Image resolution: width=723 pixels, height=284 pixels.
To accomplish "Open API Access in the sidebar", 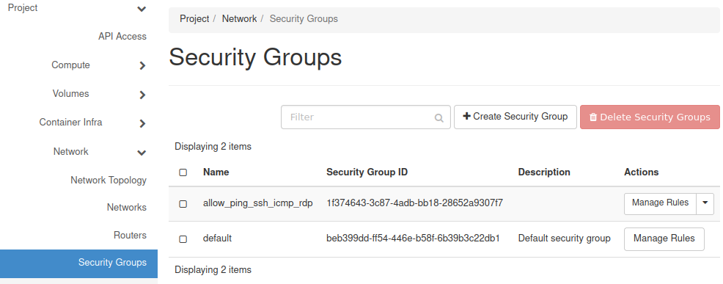I will (x=122, y=37).
